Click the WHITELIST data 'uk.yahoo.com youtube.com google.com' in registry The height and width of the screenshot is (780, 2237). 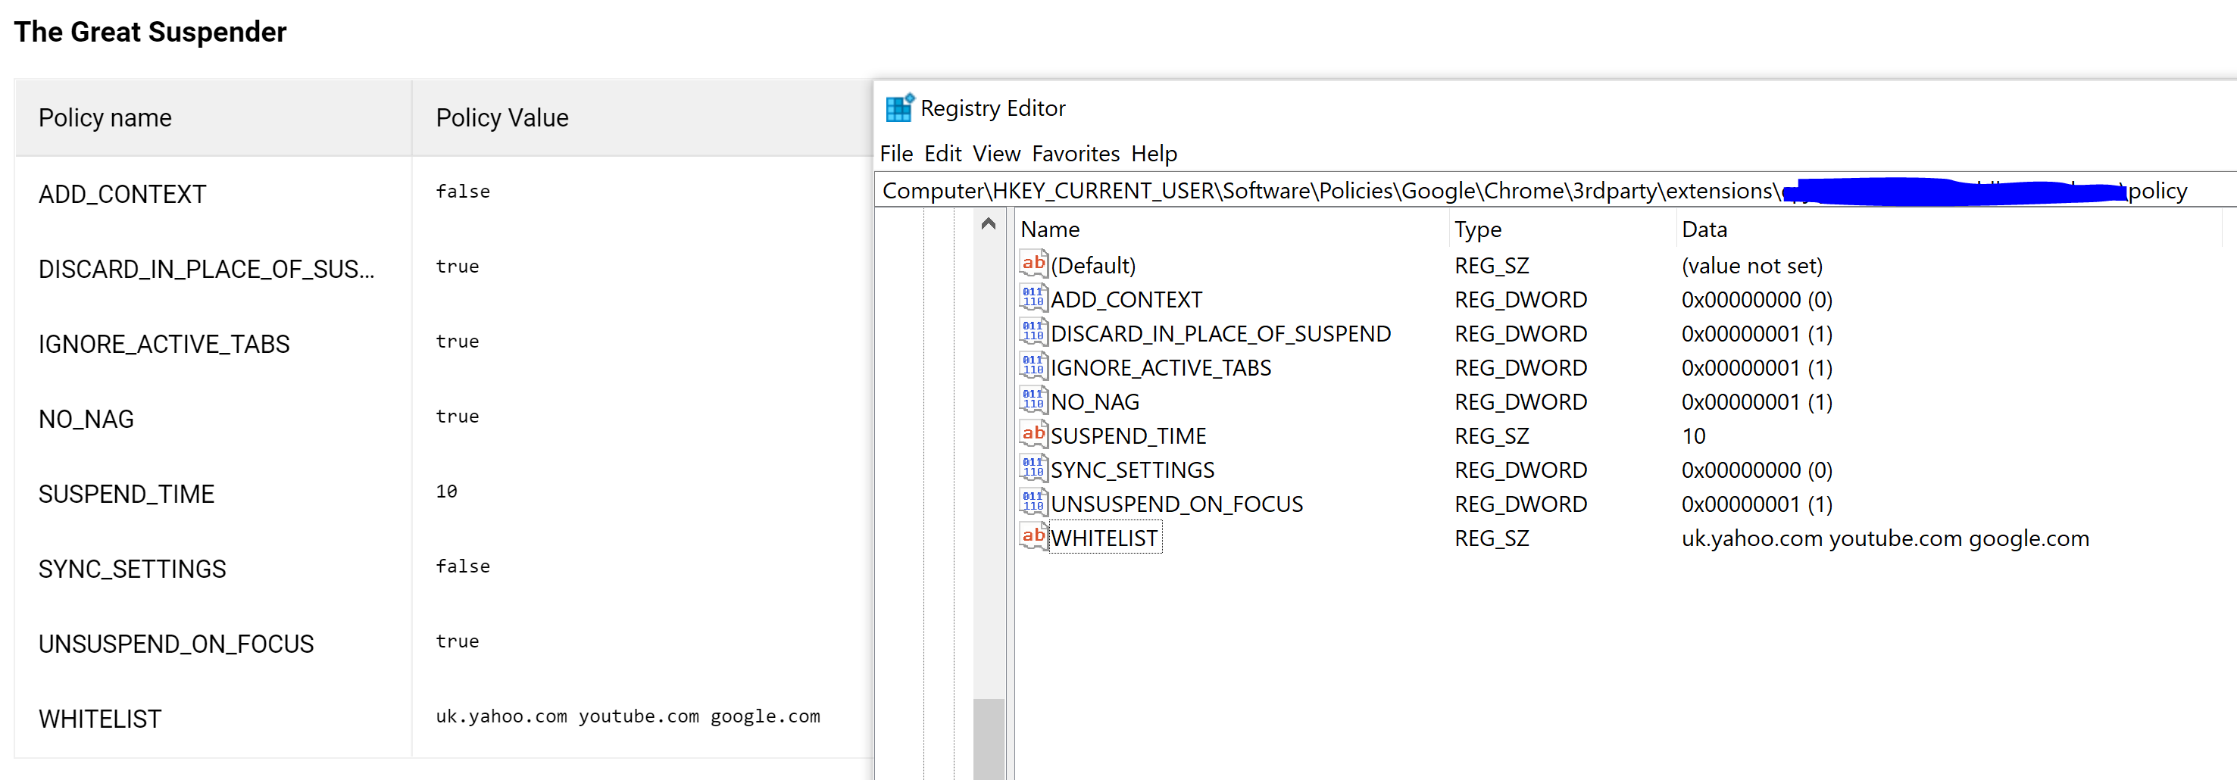click(1886, 538)
